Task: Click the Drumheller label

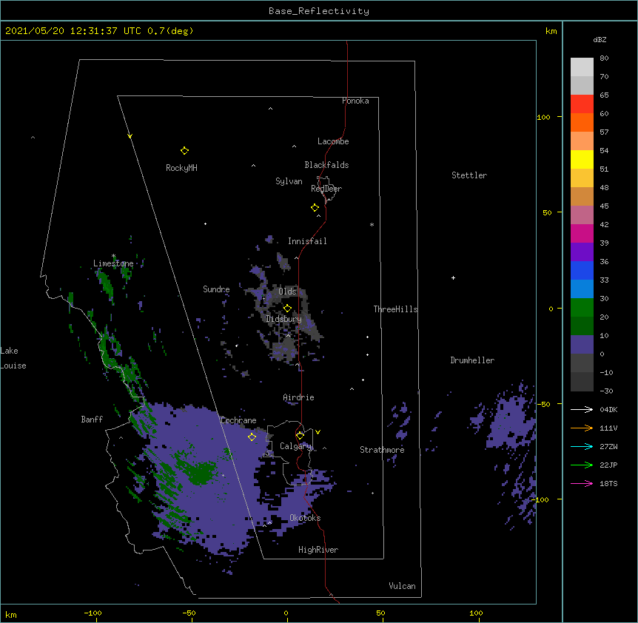Action: tap(472, 360)
